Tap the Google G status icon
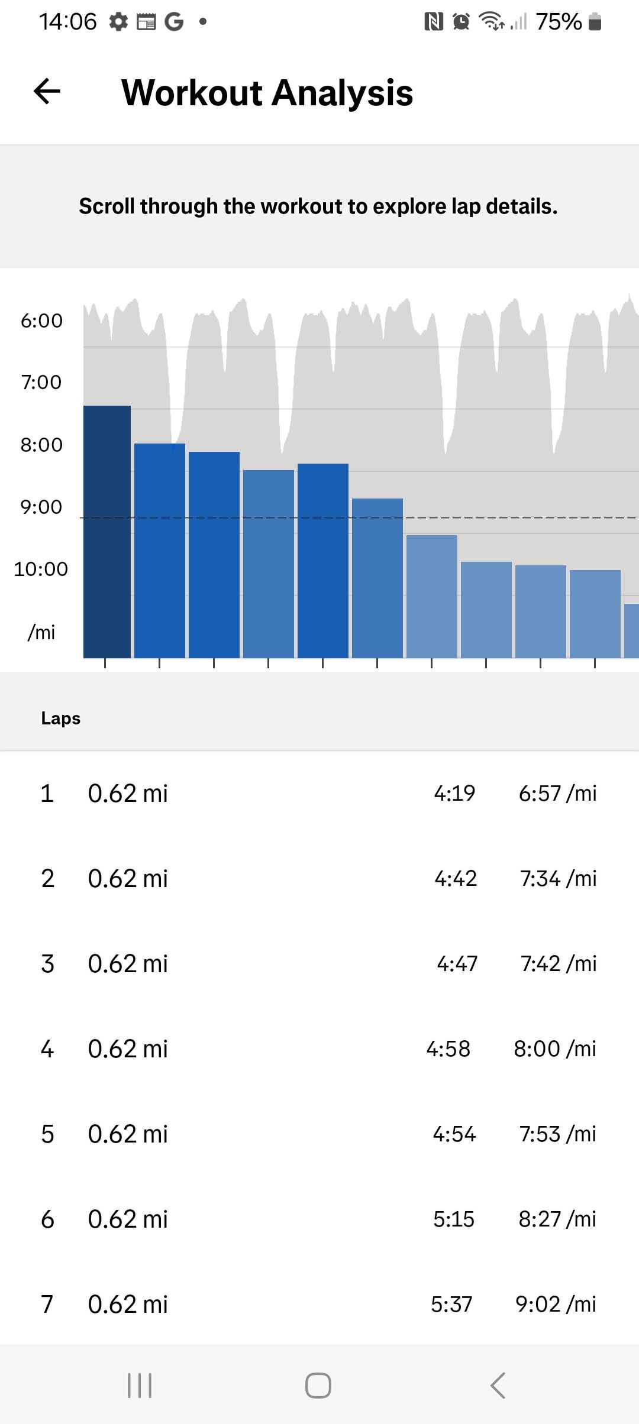Screen dimensions: 639x1424 click(x=174, y=22)
